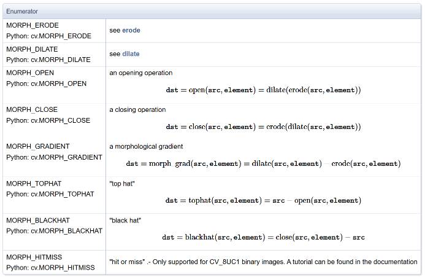
Task: Click the Enumerator table header
Action: tap(22, 11)
